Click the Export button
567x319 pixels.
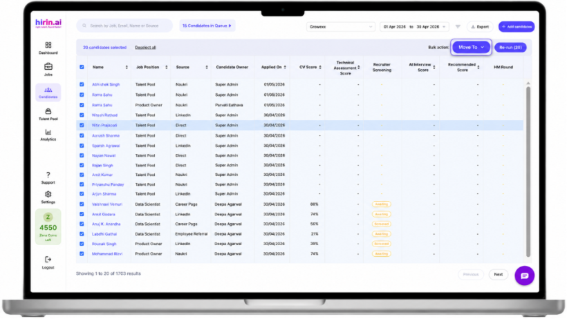point(480,27)
